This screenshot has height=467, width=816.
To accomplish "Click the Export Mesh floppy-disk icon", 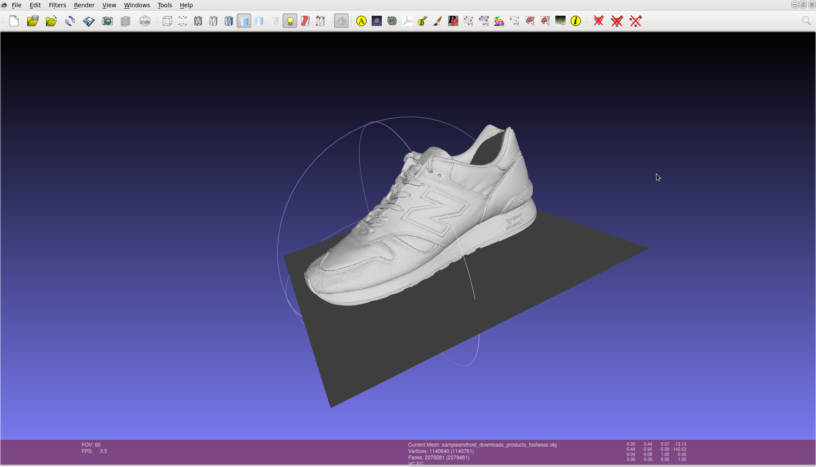I will pos(89,21).
